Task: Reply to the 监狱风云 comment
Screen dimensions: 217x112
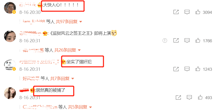Action: [187, 41]
